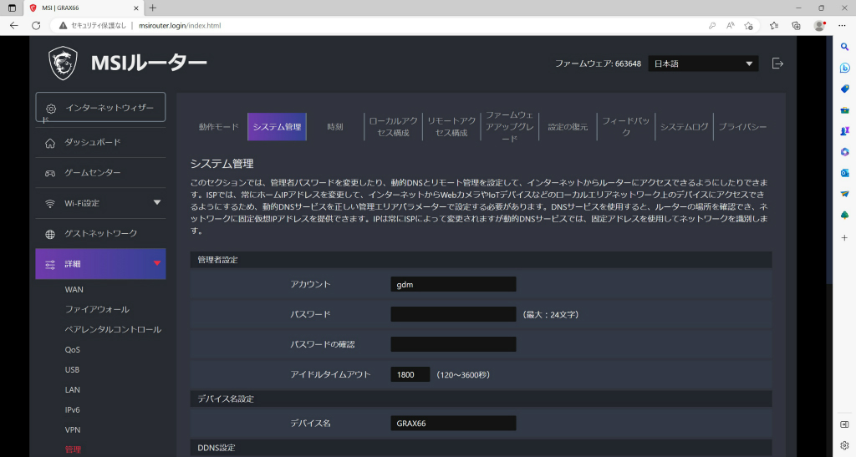Close the MSI | GRAX66 browser tab
The width and height of the screenshot is (856, 457).
point(136,8)
